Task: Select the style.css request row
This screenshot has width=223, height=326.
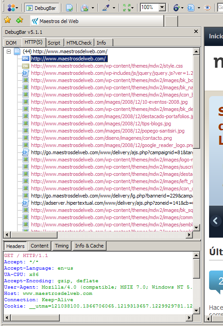Action: pos(107,66)
